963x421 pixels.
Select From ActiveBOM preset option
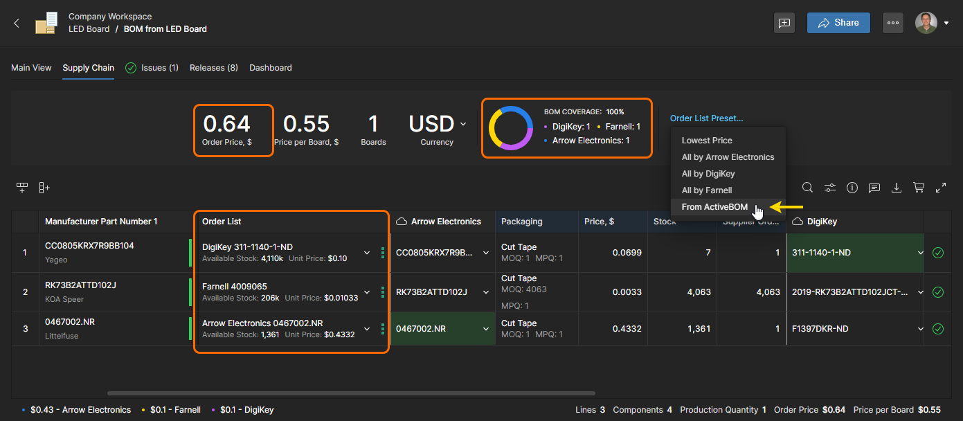click(714, 207)
